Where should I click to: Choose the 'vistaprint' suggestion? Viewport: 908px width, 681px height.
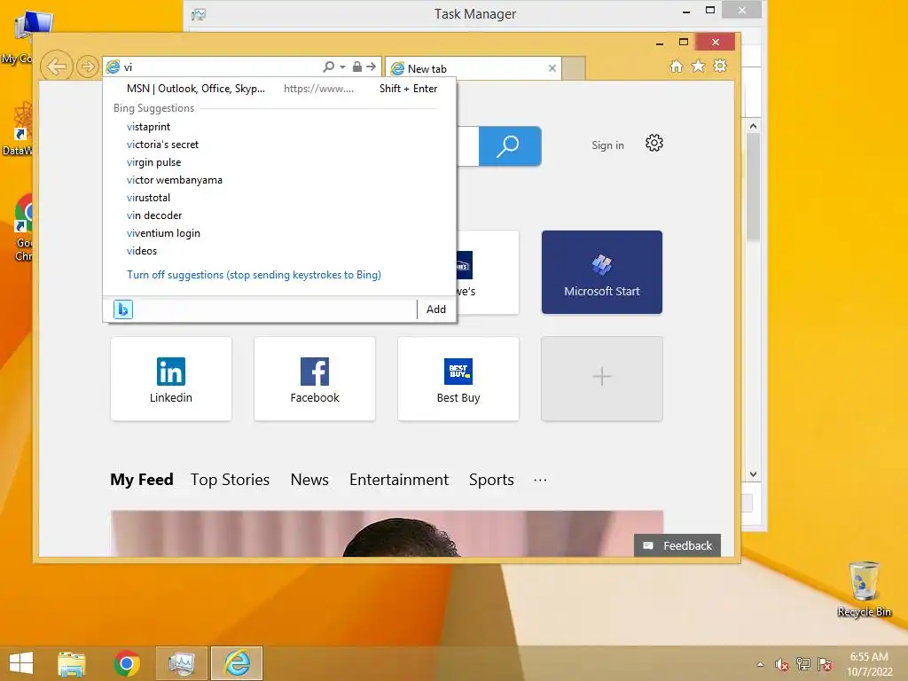[148, 127]
